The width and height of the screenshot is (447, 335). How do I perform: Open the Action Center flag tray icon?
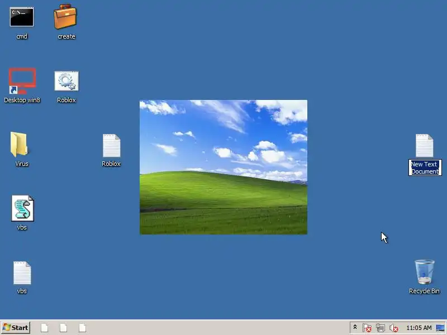(x=367, y=328)
